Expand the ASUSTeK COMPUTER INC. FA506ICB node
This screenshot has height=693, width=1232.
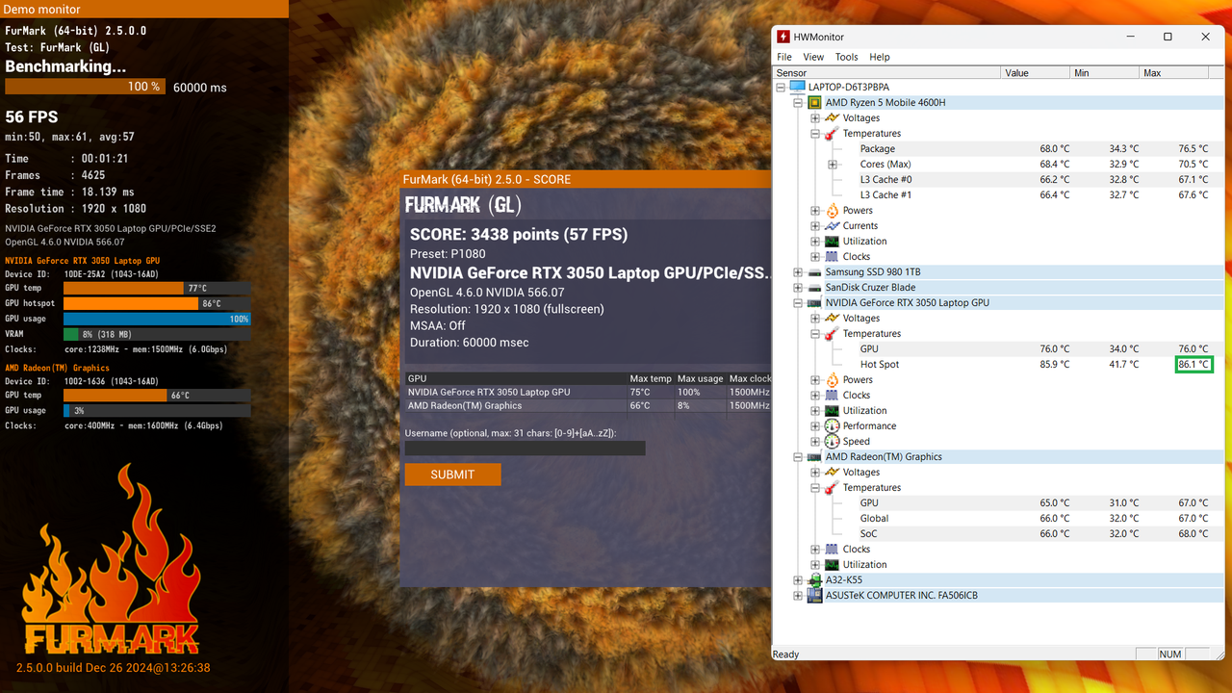click(799, 595)
